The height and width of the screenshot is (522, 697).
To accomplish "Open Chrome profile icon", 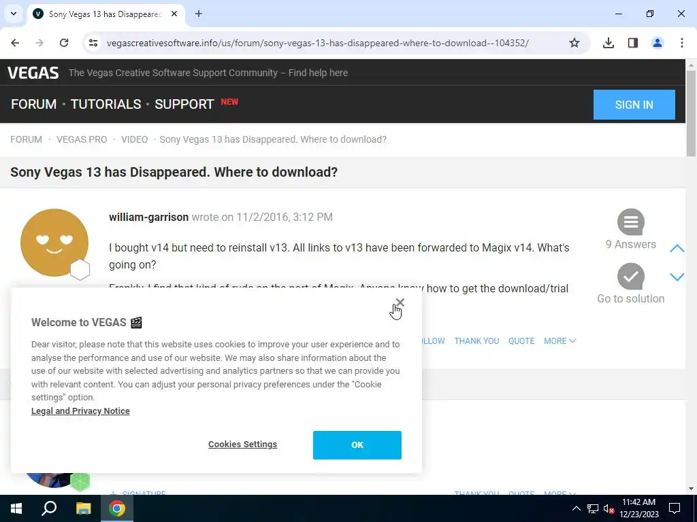I will pos(657,43).
